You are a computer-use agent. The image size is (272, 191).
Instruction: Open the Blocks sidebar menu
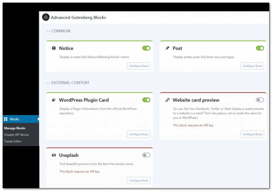point(21,119)
